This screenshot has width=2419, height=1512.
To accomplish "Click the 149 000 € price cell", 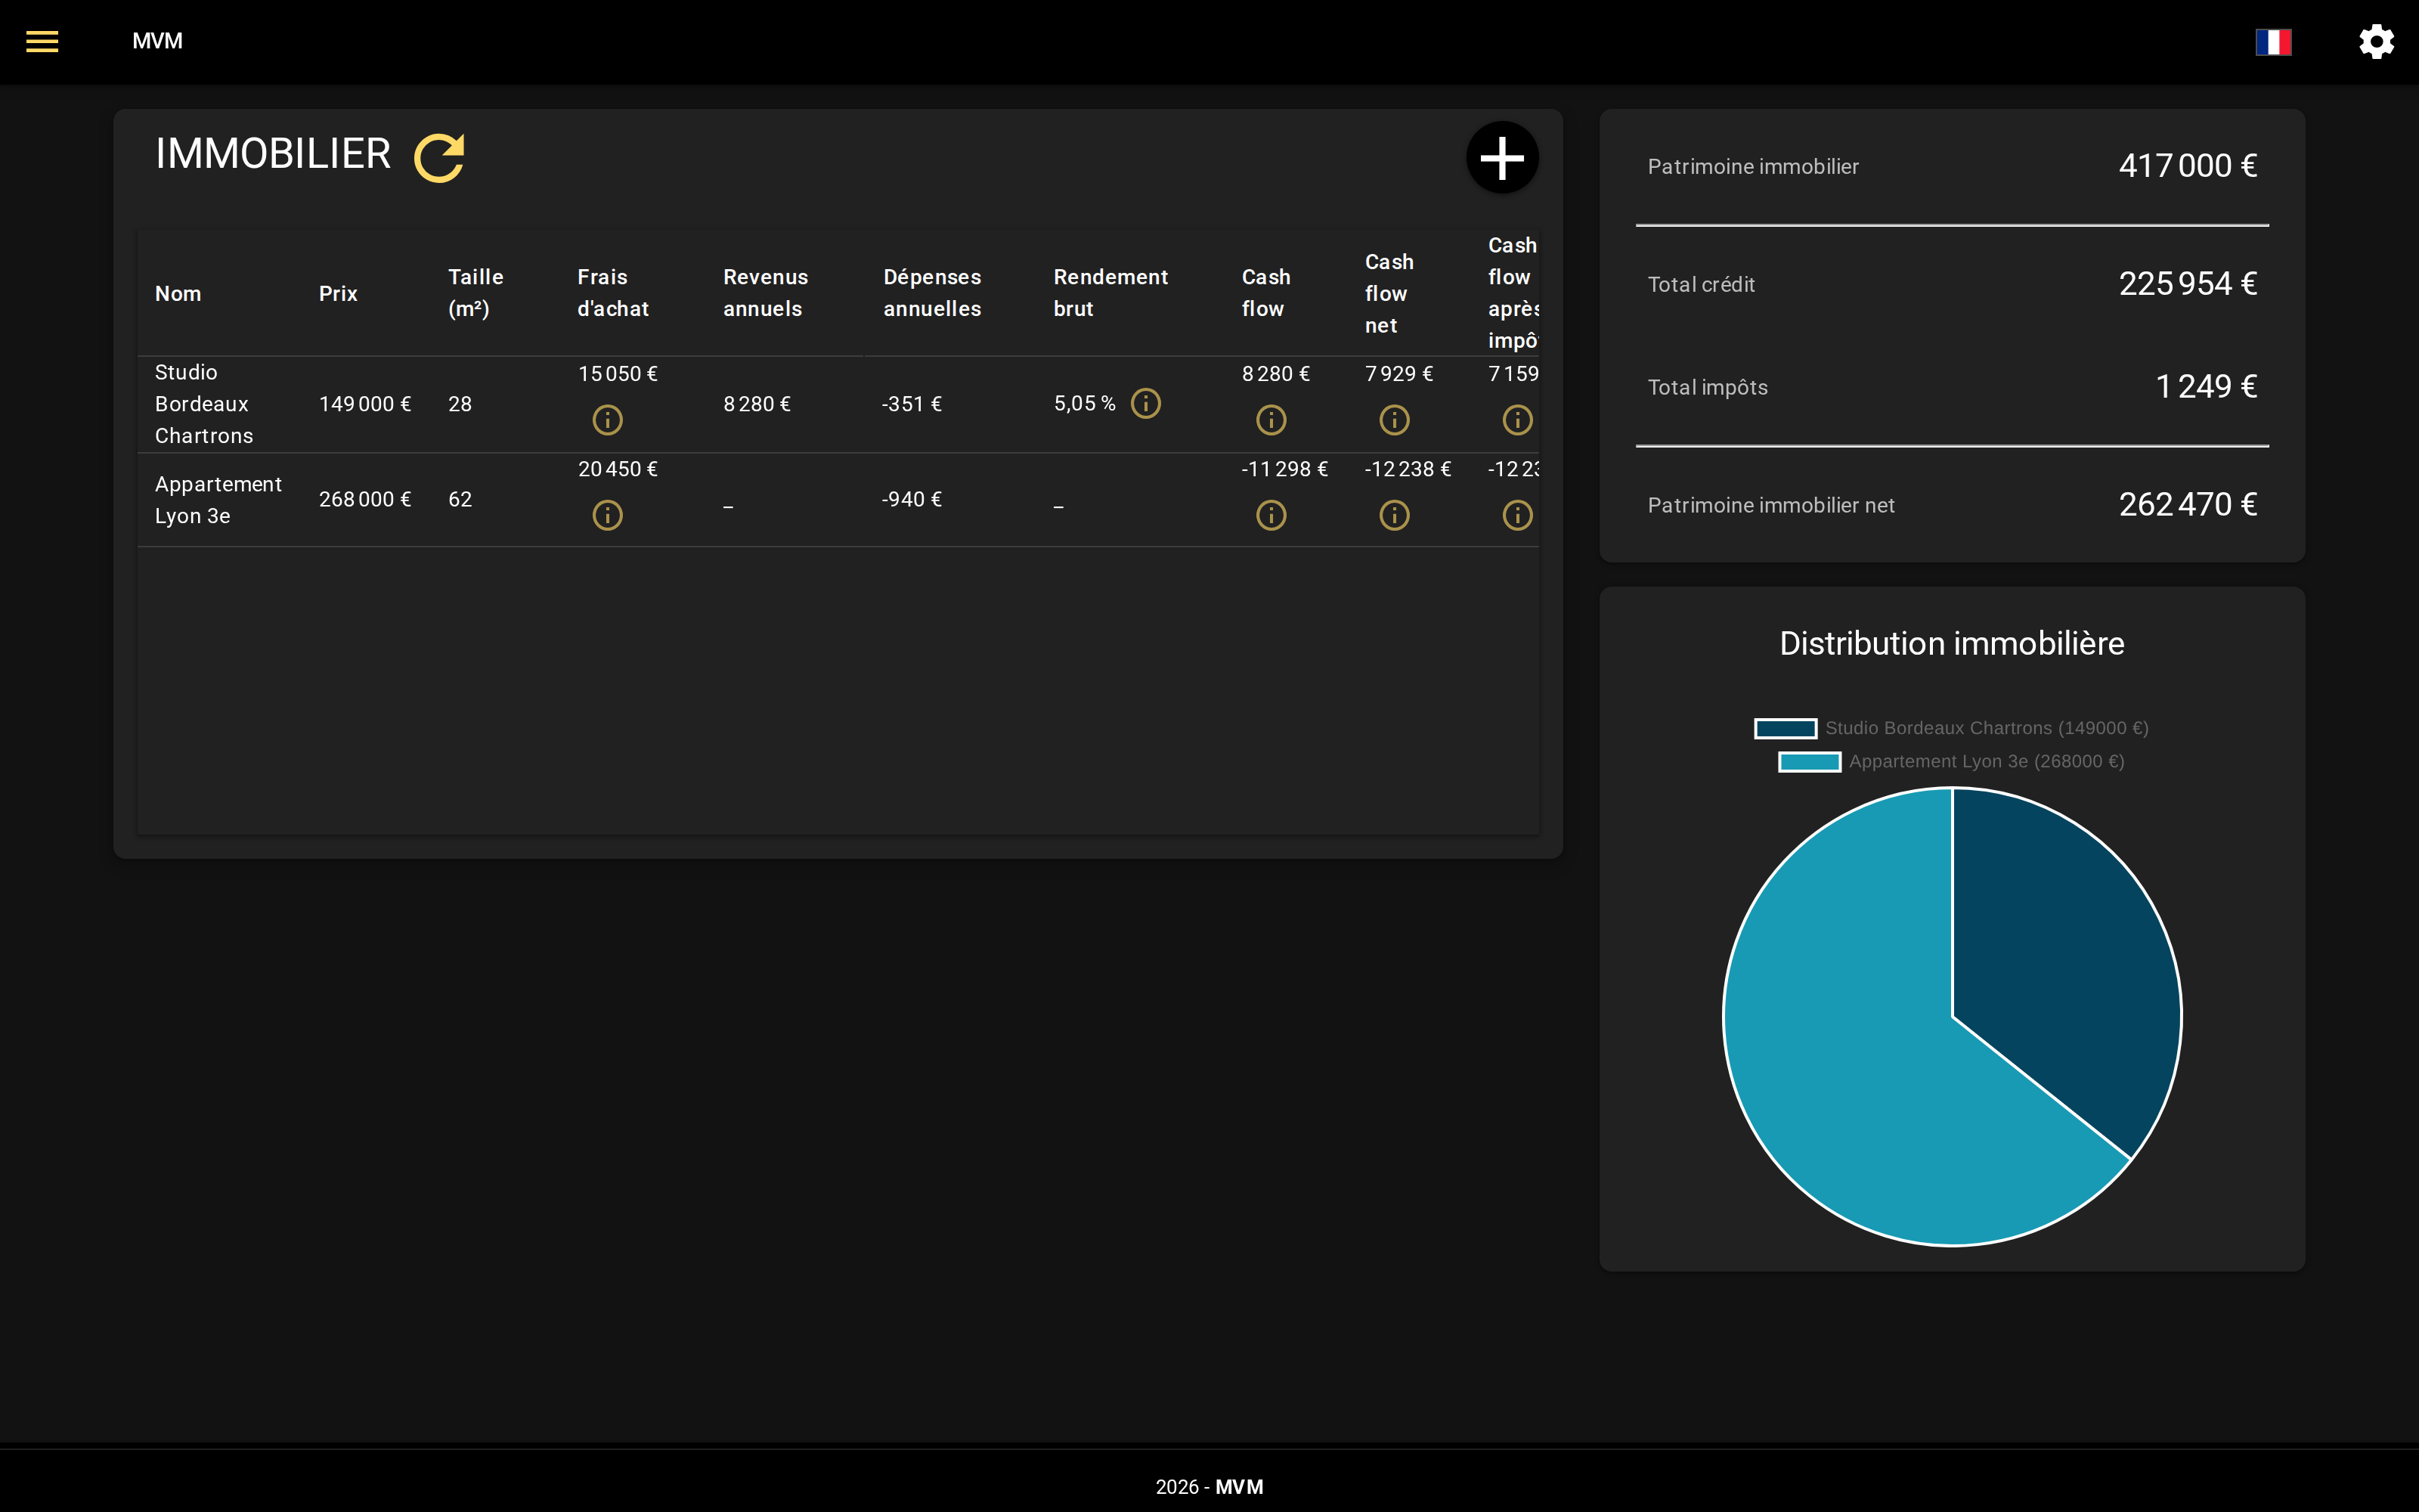I will click(365, 404).
